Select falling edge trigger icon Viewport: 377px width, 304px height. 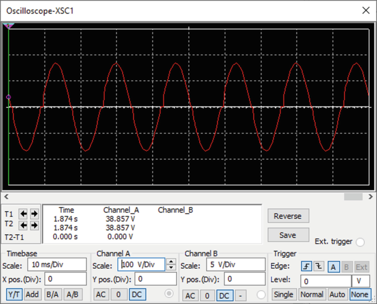point(319,266)
